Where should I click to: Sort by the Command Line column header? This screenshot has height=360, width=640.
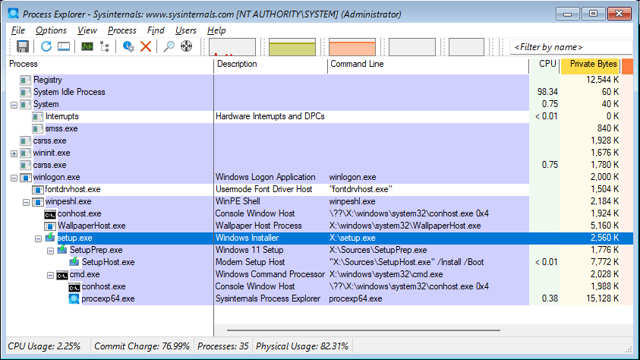(x=428, y=64)
